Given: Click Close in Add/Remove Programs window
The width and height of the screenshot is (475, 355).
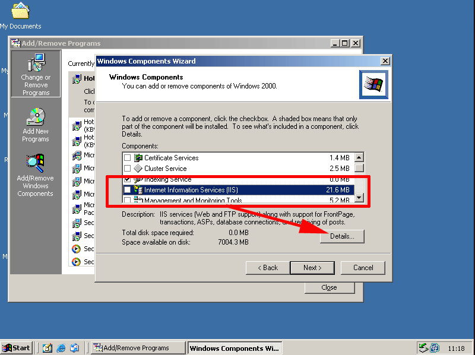Looking at the screenshot, I should [330, 287].
